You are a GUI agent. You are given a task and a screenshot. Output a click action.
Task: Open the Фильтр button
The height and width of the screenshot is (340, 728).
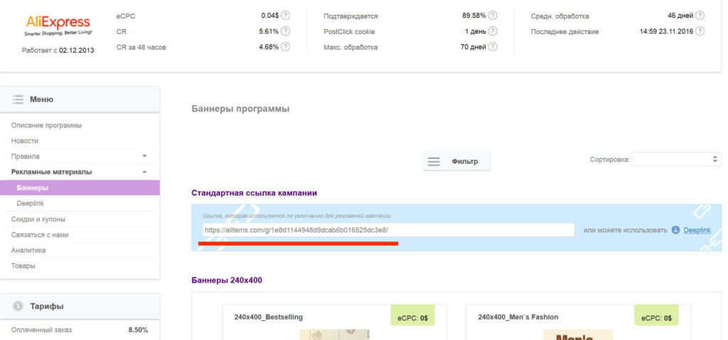pyautogui.click(x=456, y=161)
